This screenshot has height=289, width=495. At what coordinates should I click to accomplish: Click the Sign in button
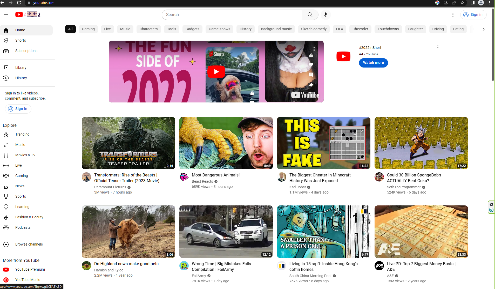[x=473, y=15]
